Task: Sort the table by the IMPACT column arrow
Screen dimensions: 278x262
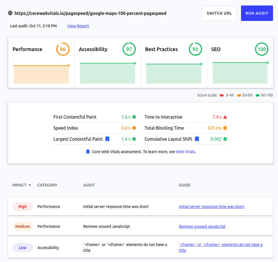Action: pos(30,185)
